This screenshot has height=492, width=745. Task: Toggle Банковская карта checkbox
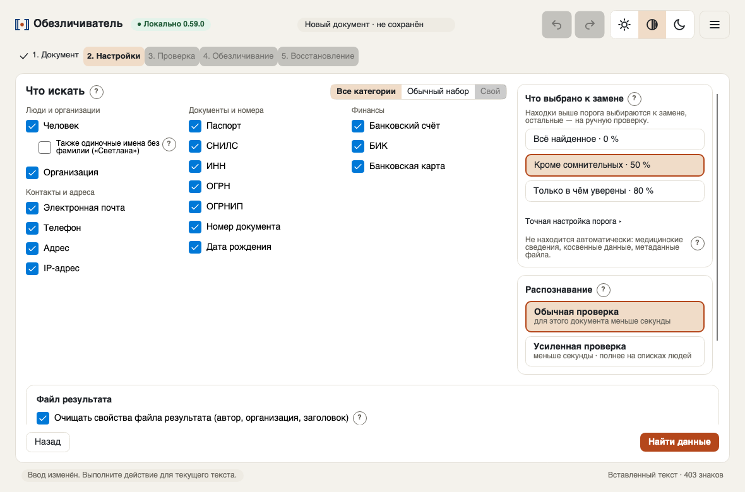358,167
